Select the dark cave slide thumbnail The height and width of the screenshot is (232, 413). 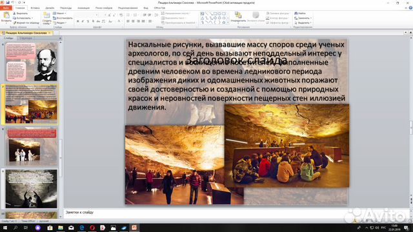32,189
